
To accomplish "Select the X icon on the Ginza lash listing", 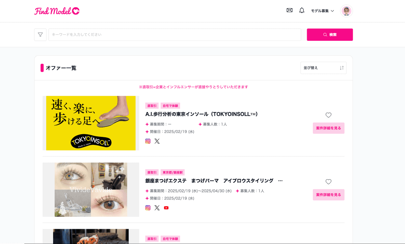I will tap(157, 208).
